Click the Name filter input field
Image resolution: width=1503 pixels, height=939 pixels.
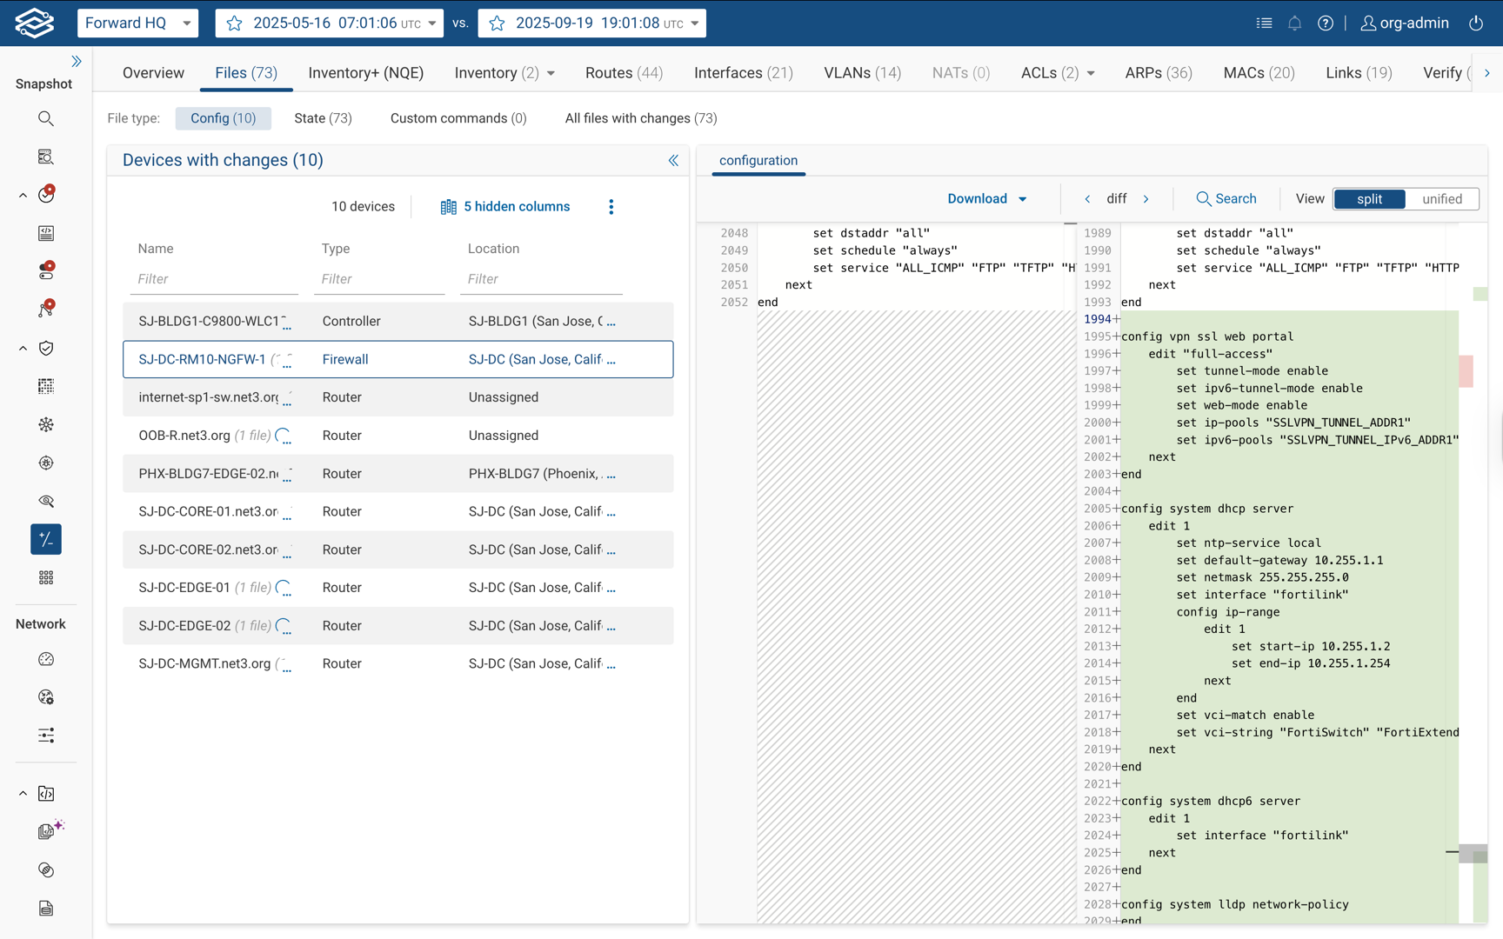[214, 279]
